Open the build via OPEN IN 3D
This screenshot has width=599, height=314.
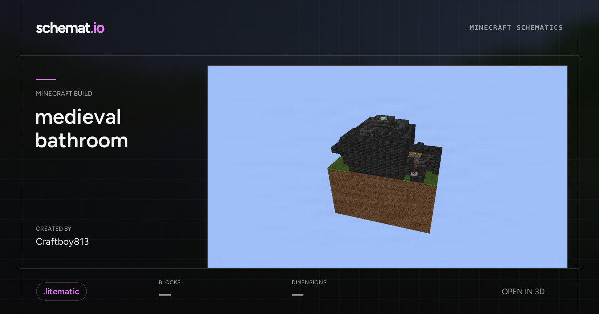pos(523,292)
